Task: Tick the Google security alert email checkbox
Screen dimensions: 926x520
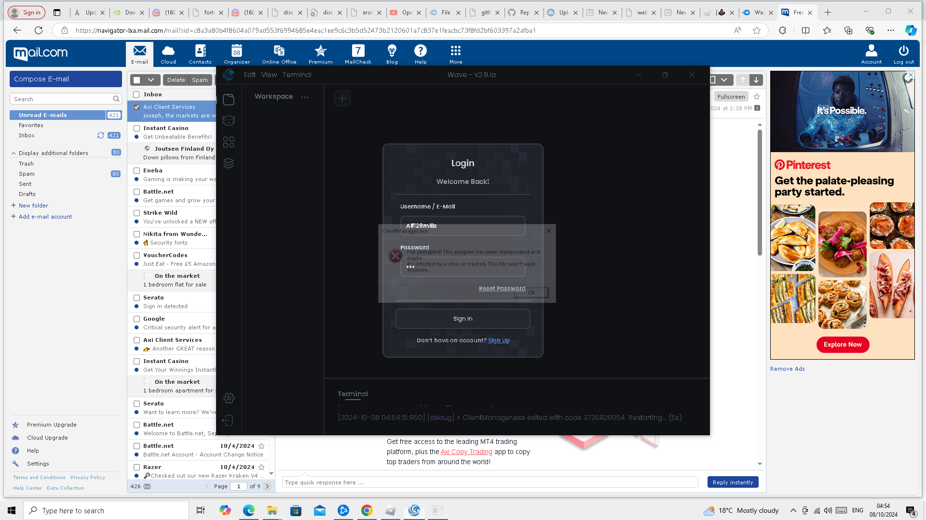Action: pyautogui.click(x=136, y=319)
